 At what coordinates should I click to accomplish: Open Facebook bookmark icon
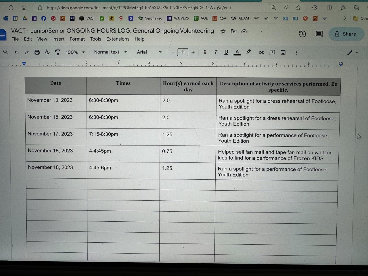click(44, 18)
